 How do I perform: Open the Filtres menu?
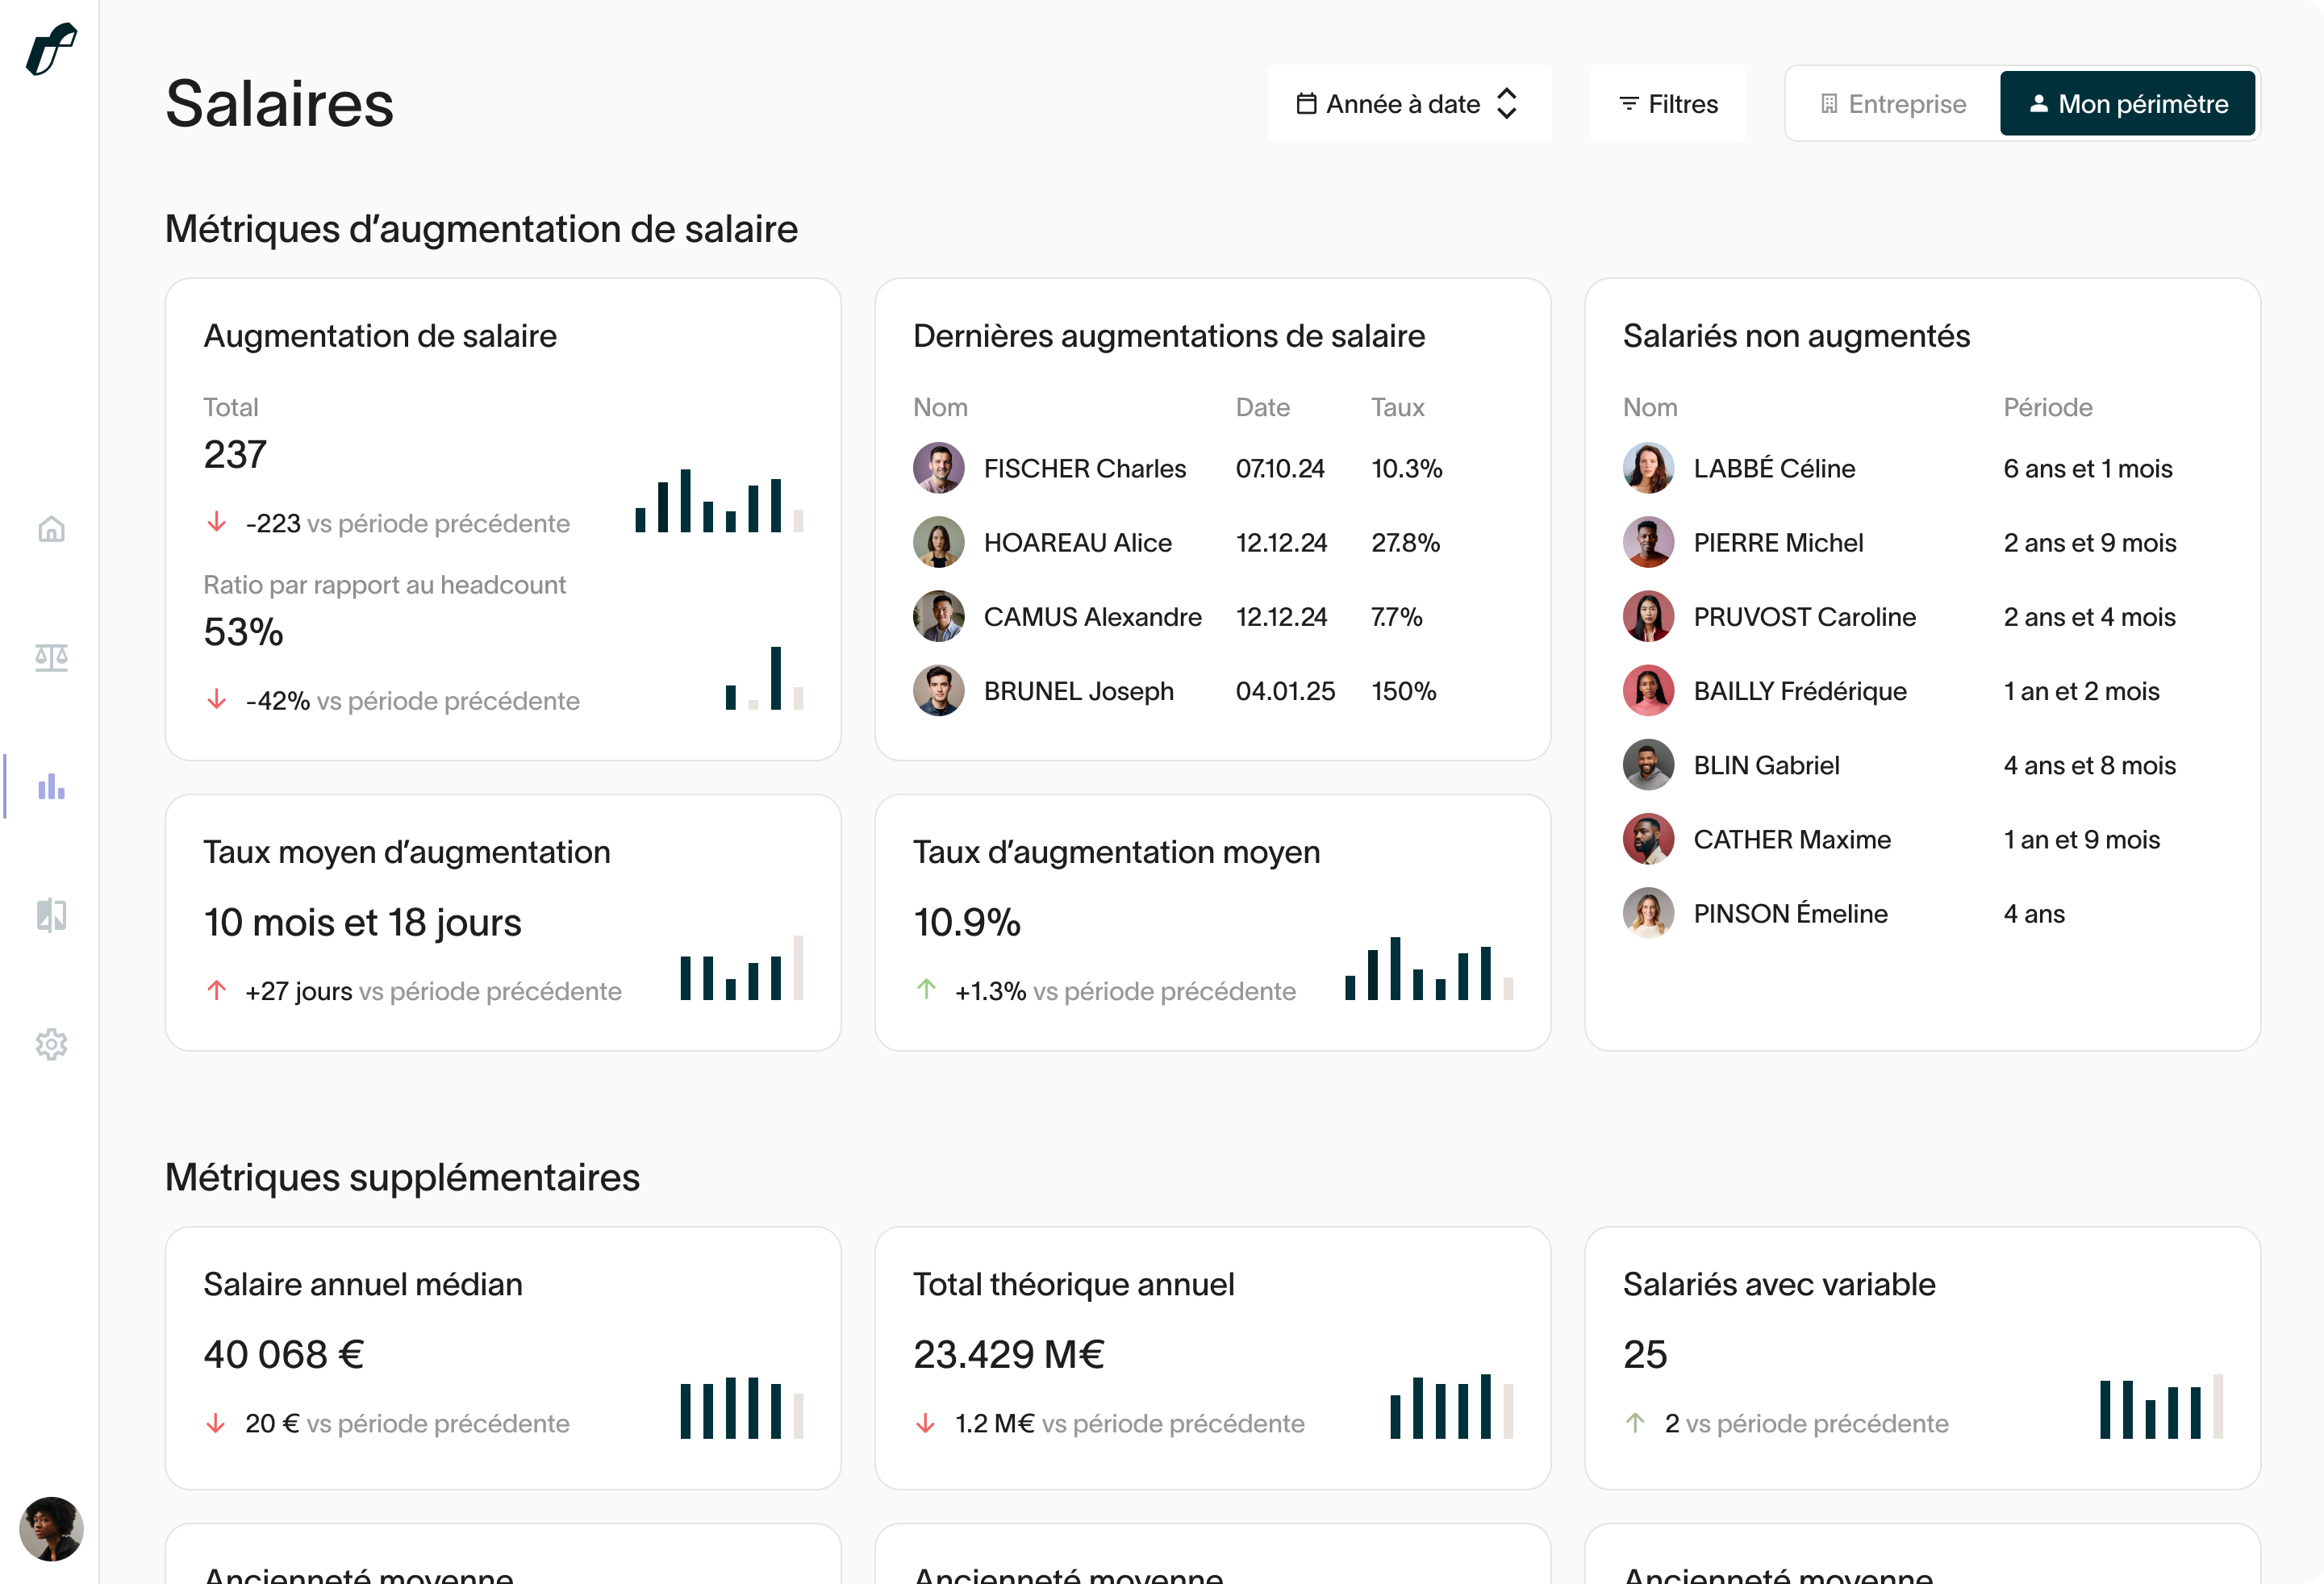point(1667,104)
